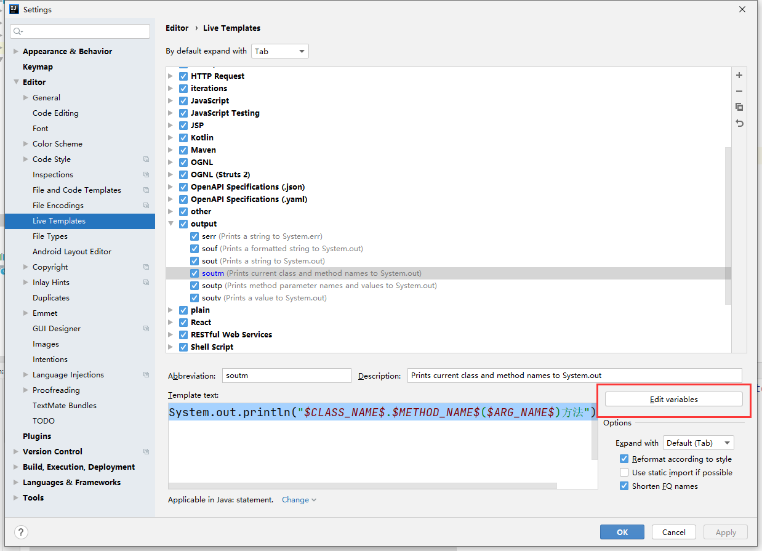Change the applicable contexts via Change link
Viewport: 762px width, 551px height.
coord(299,500)
